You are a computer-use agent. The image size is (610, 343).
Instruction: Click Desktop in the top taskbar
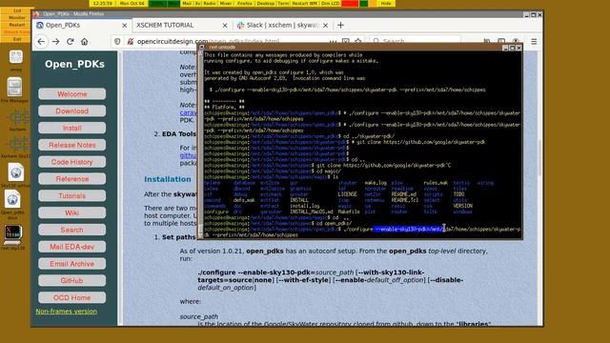(266, 3)
